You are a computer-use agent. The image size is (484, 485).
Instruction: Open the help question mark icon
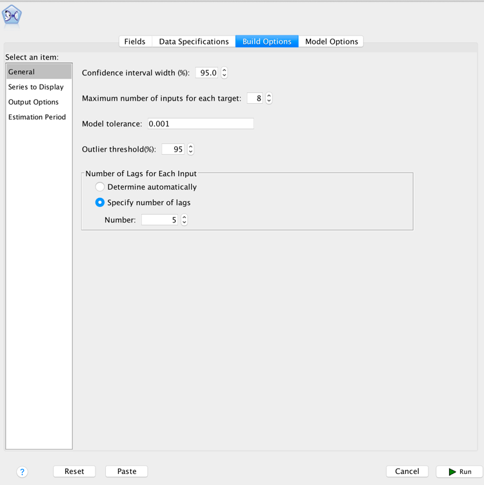(x=23, y=471)
